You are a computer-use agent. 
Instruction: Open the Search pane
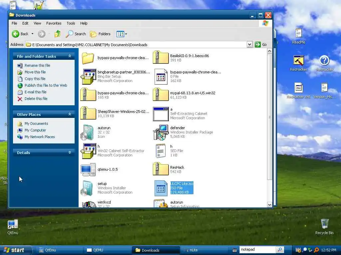[x=76, y=34]
